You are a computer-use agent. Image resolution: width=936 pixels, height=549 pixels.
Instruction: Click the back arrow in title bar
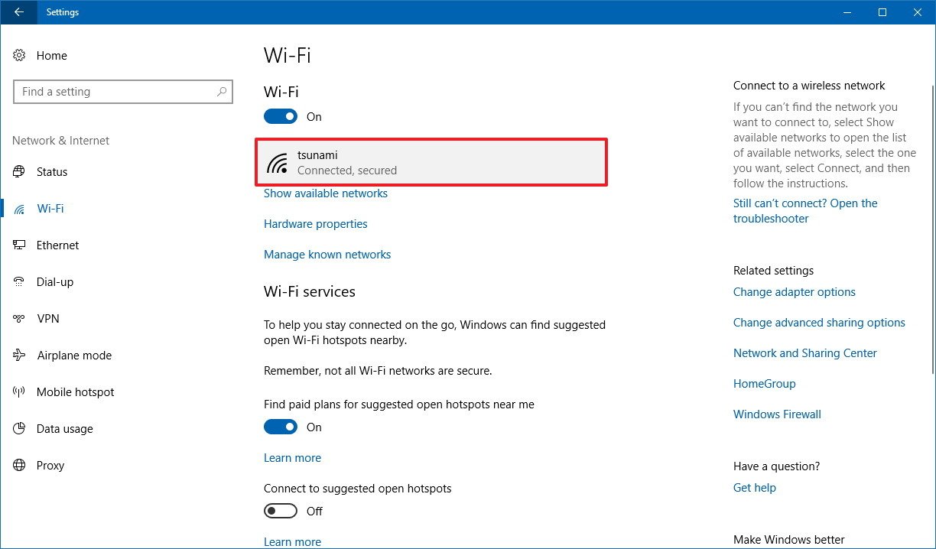pos(18,12)
